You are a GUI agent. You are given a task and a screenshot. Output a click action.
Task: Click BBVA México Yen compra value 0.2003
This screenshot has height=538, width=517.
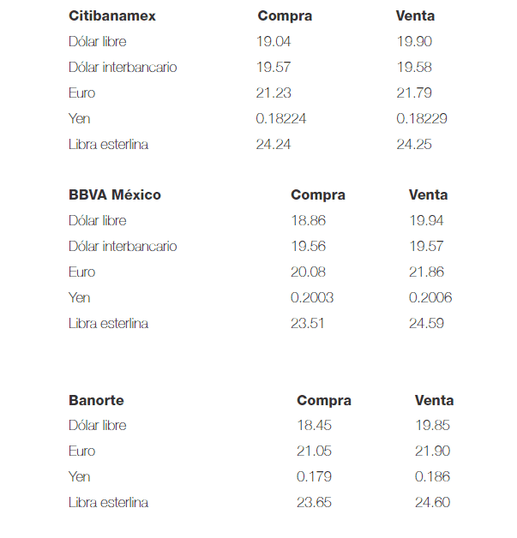(312, 297)
